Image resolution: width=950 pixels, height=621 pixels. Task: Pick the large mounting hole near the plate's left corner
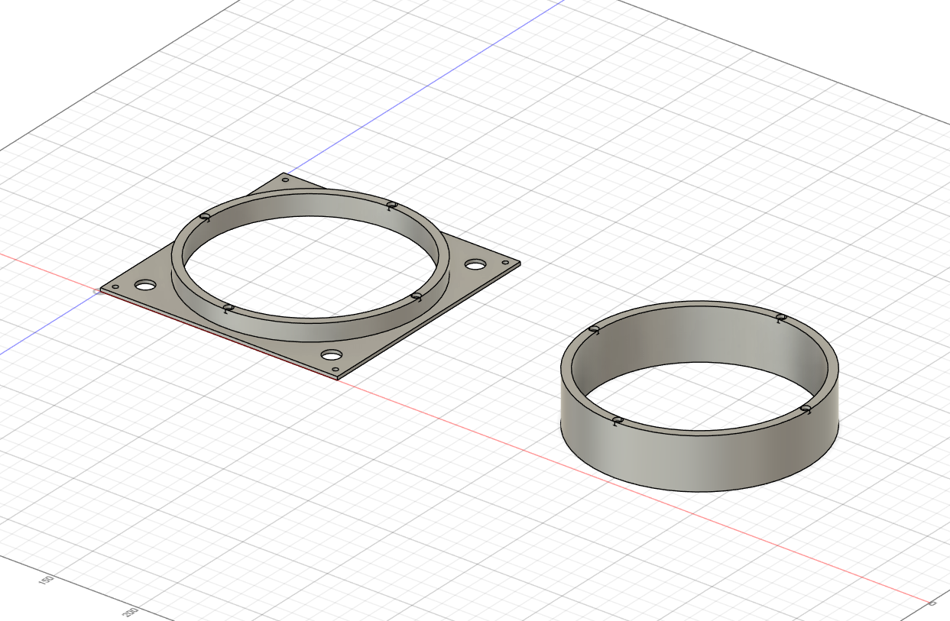pyautogui.click(x=145, y=285)
